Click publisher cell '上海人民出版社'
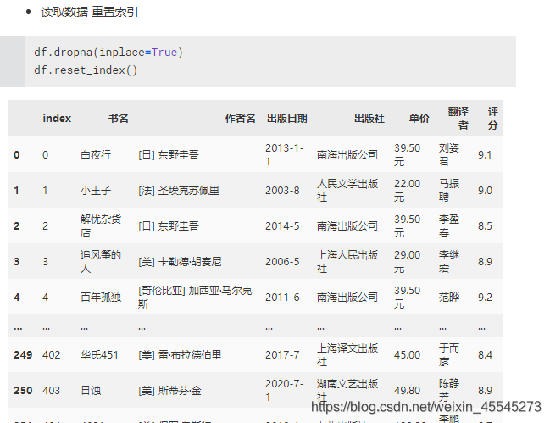Viewport: 550px width, 423px height. pos(347,262)
